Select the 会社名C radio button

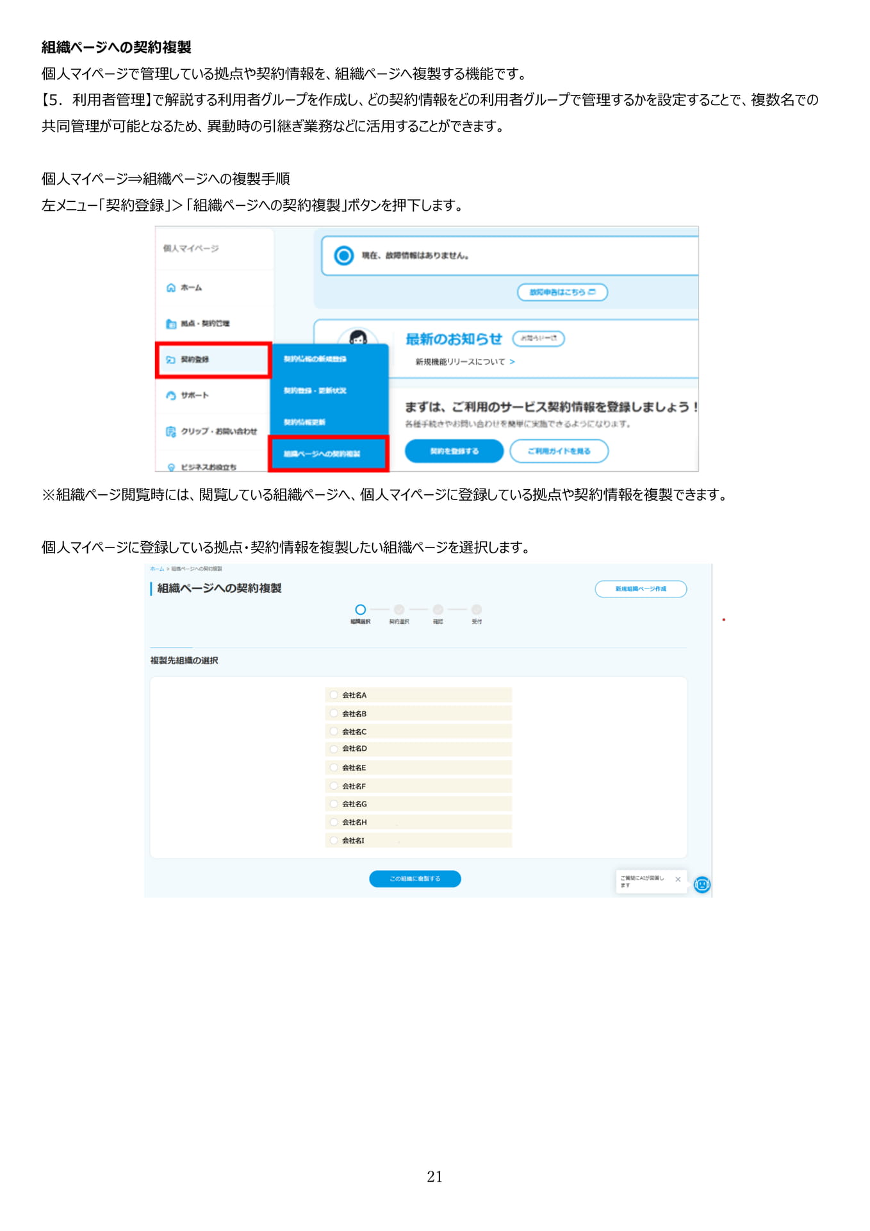pos(334,731)
